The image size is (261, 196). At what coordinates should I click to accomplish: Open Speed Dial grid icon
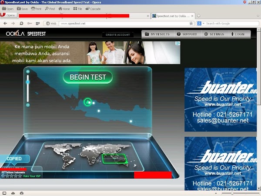38,24
